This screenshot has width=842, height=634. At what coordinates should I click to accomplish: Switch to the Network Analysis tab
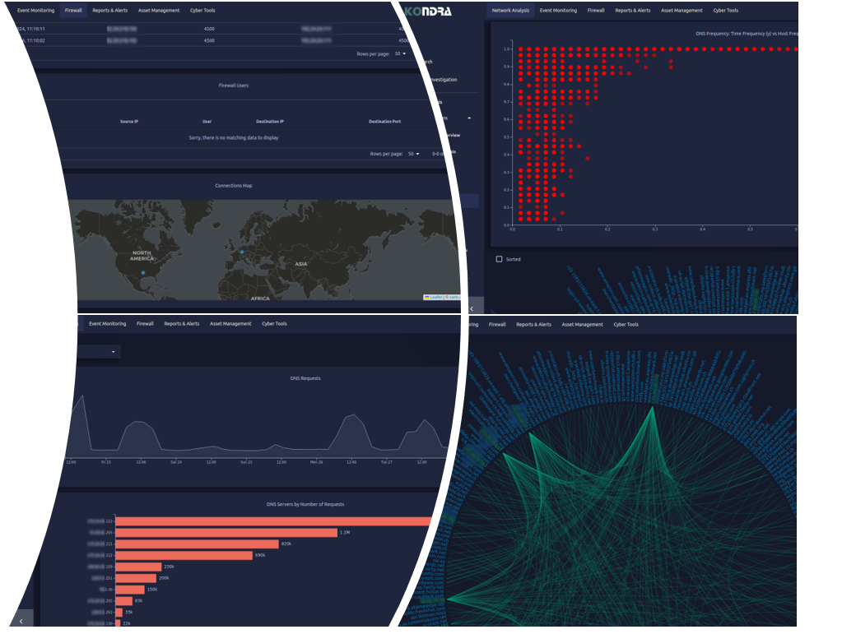pyautogui.click(x=510, y=11)
